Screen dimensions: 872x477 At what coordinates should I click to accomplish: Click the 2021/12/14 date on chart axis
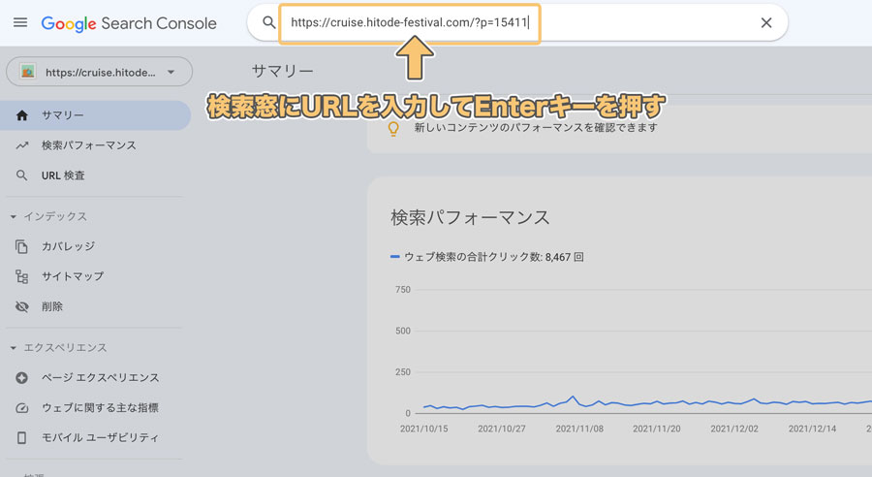pyautogui.click(x=812, y=429)
